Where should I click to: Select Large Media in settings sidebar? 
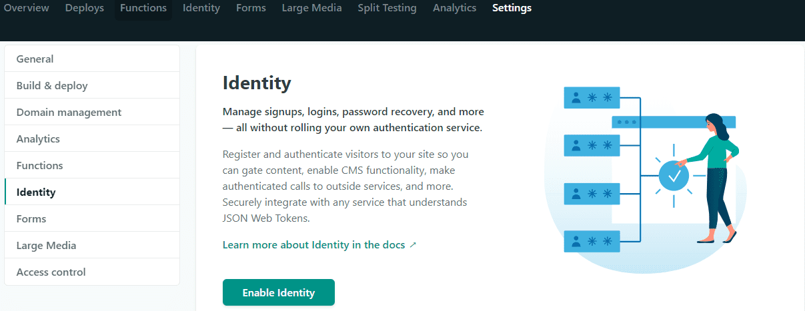tap(46, 246)
